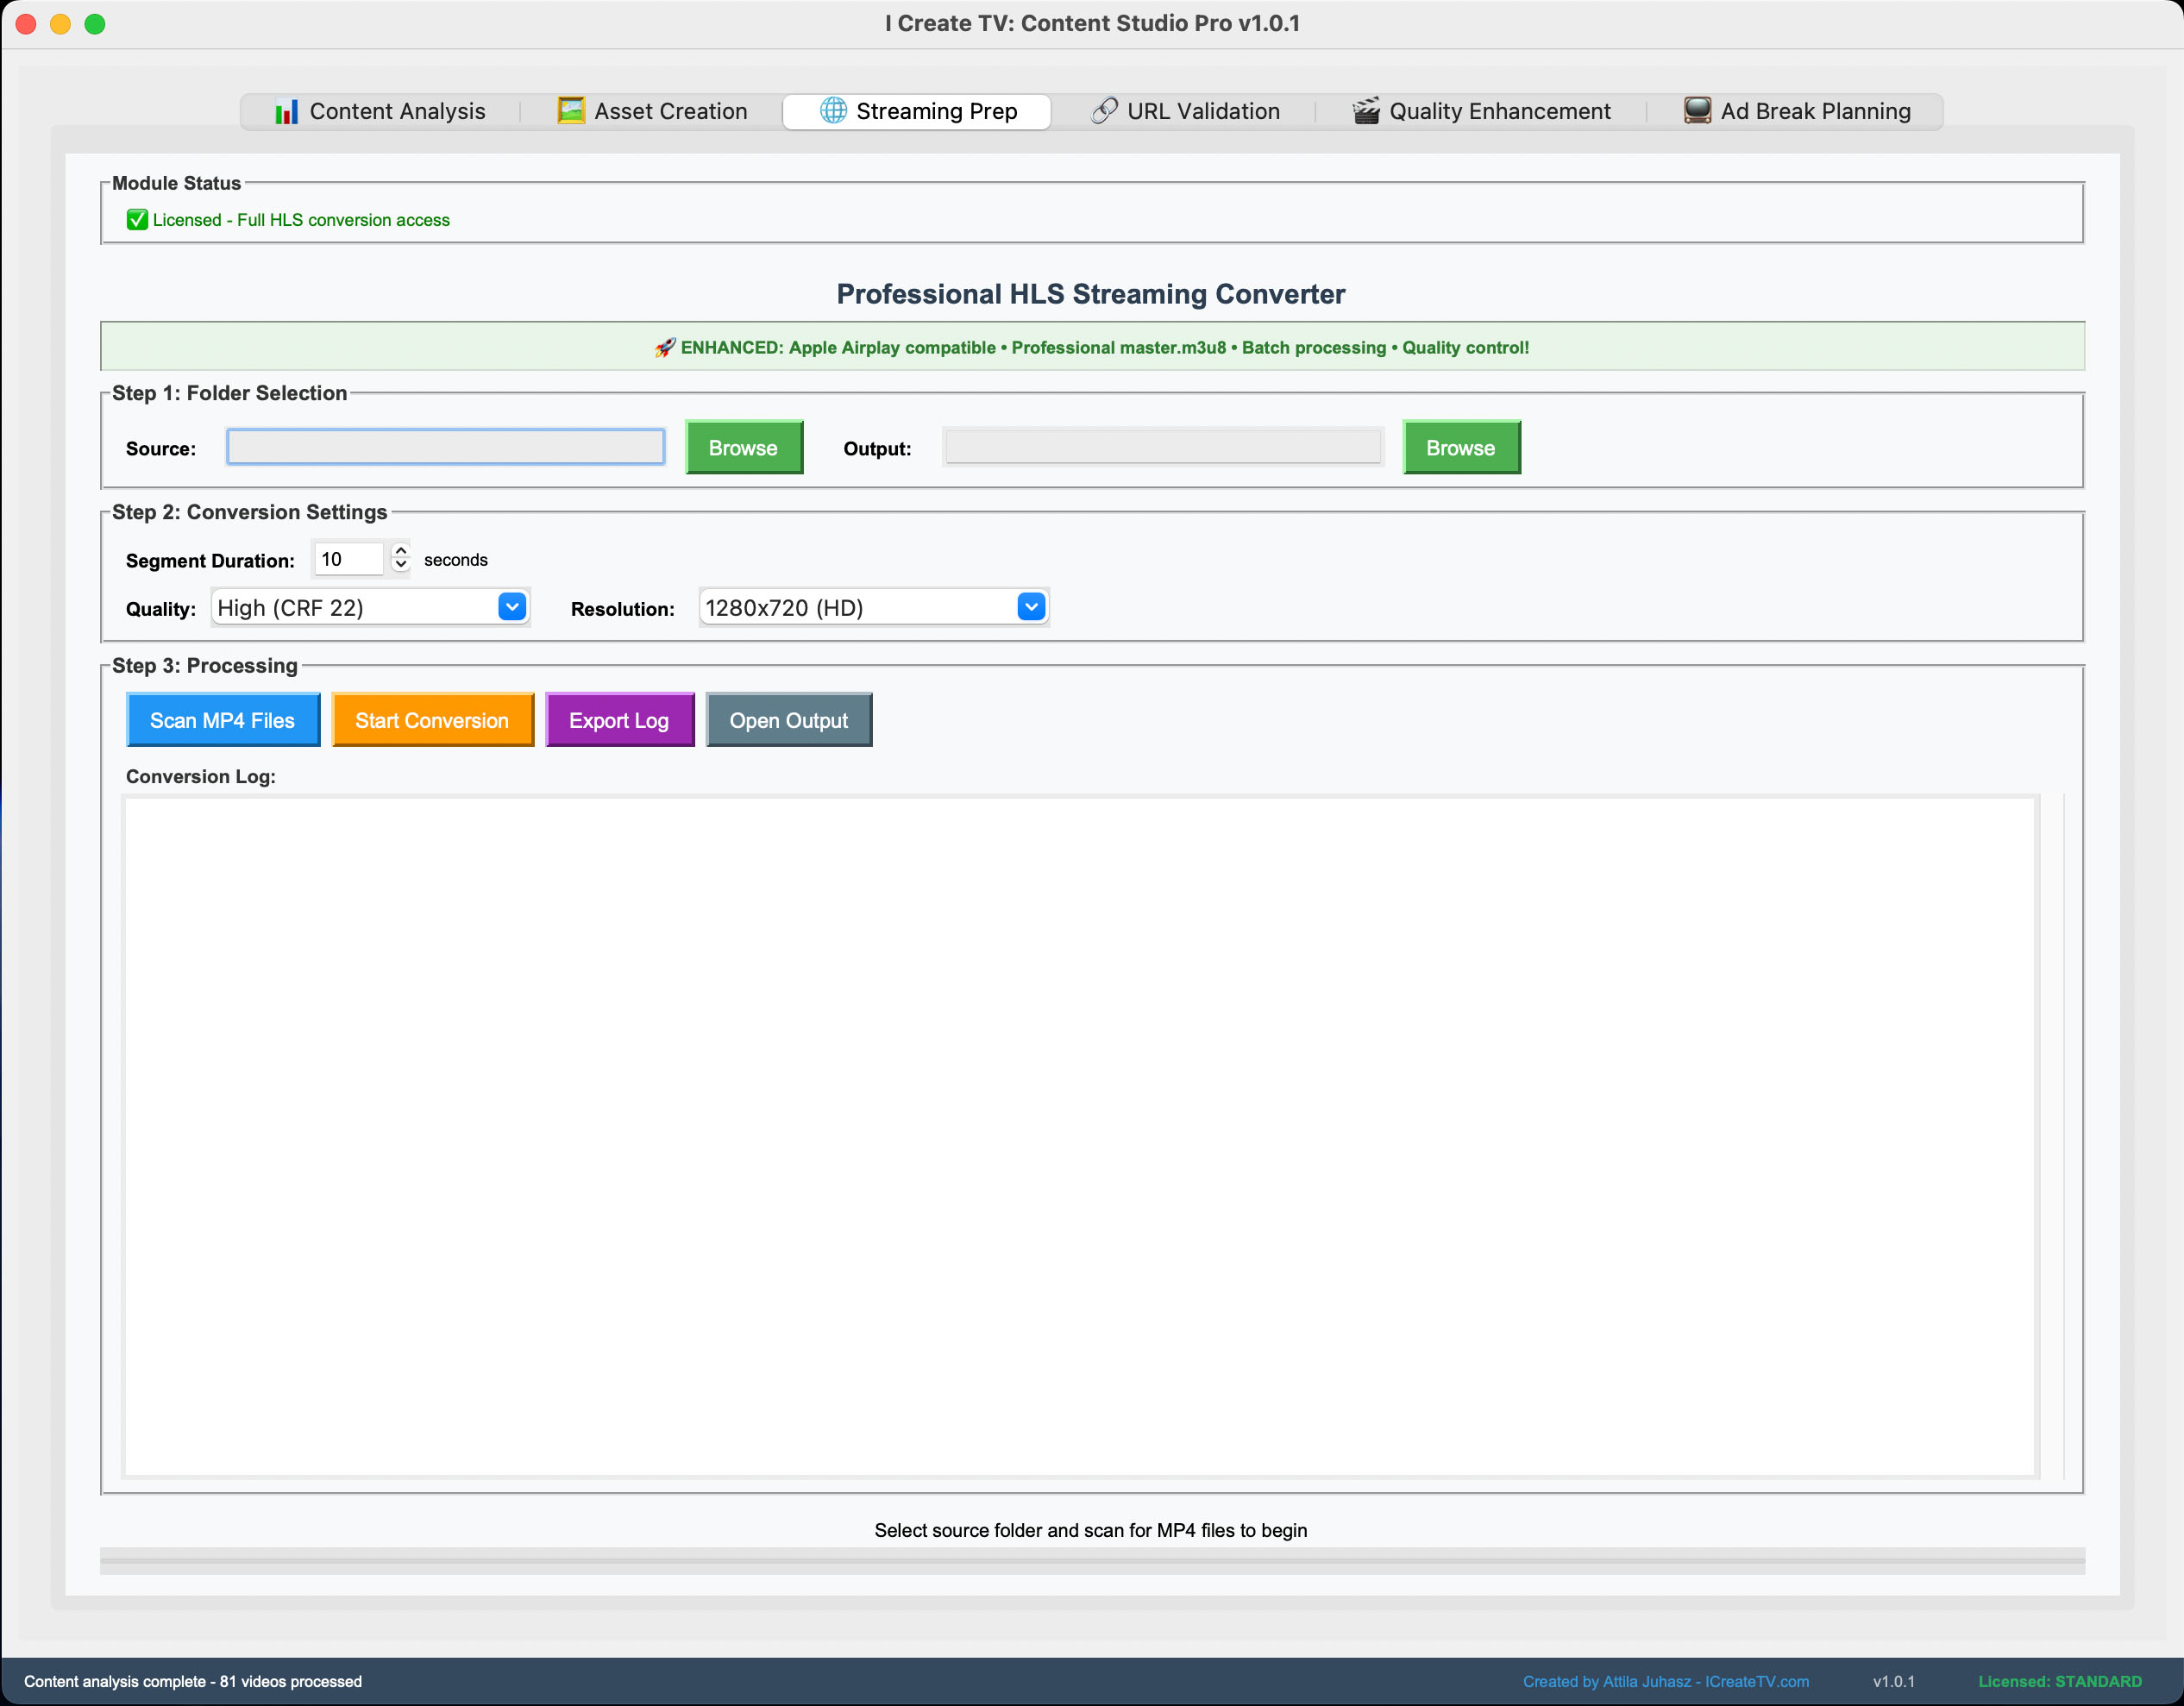
Task: Browse for the Output folder
Action: coord(1460,448)
